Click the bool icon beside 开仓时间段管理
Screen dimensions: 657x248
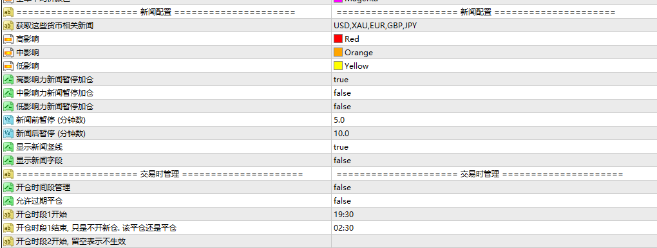tap(8, 188)
